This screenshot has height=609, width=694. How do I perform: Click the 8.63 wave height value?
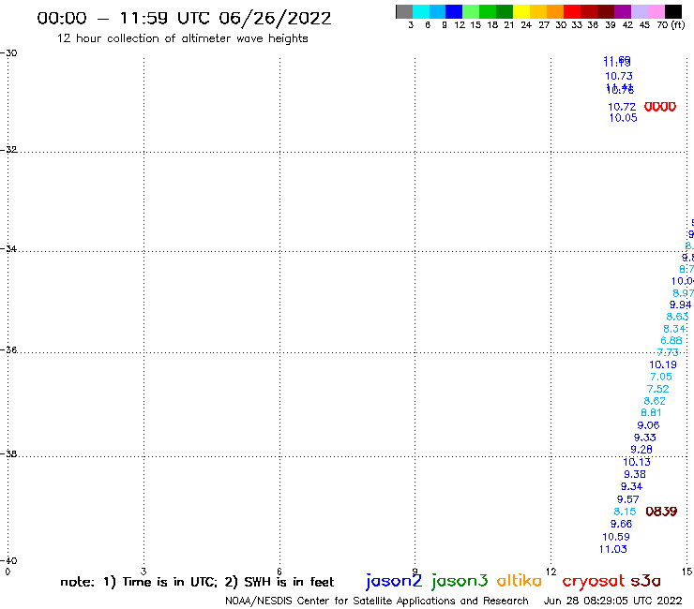[x=677, y=317]
